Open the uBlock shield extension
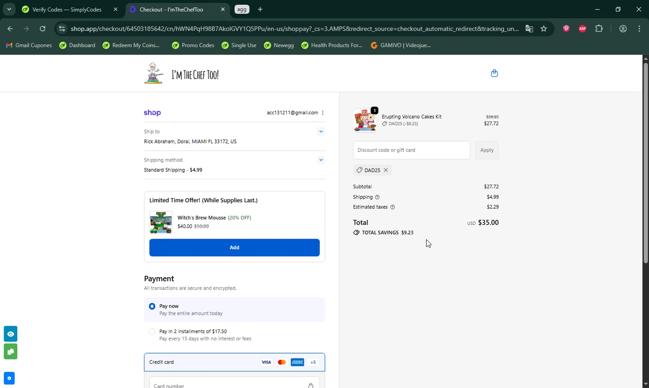 (566, 29)
